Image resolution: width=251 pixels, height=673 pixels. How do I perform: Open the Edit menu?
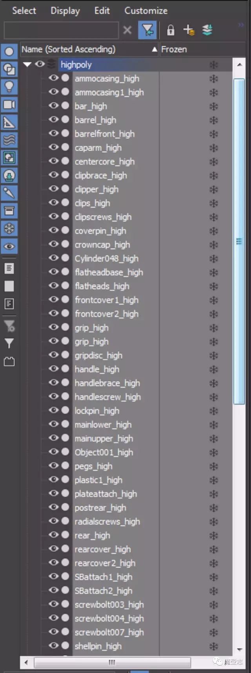102,11
